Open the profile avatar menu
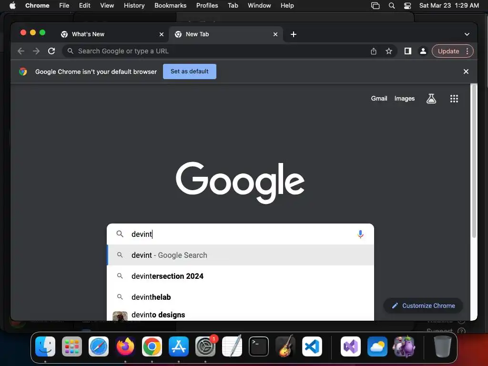Viewport: 488px width, 366px height. [423, 51]
